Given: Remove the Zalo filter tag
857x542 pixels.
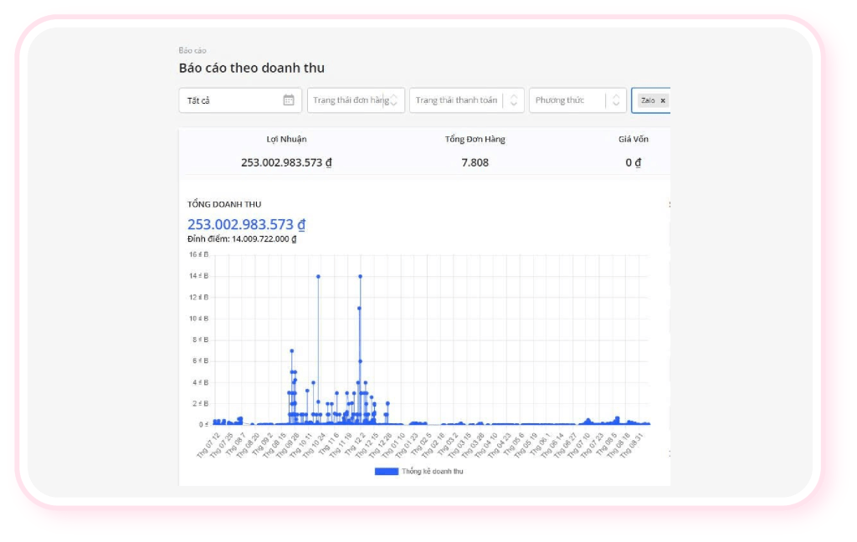Looking at the screenshot, I should click(x=663, y=100).
